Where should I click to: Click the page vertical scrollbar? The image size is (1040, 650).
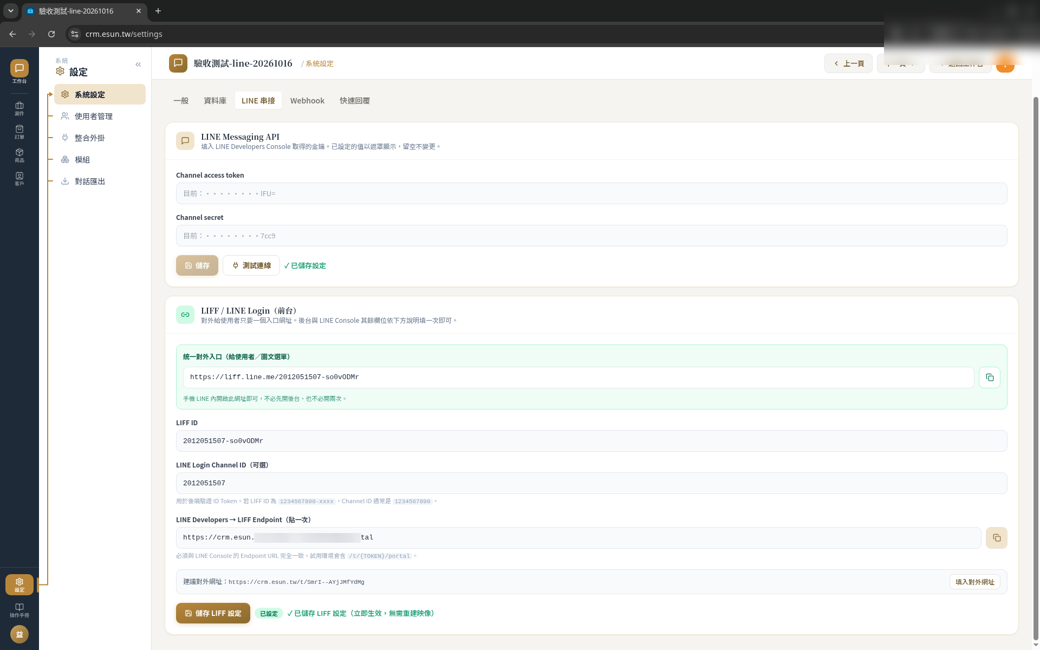[1036, 368]
